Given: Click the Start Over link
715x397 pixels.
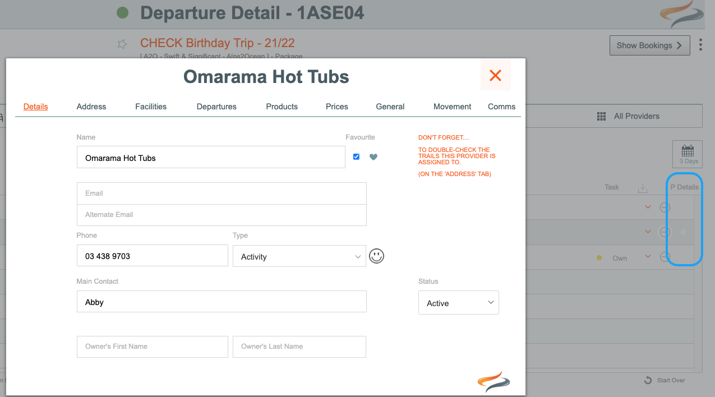Looking at the screenshot, I should click(671, 380).
